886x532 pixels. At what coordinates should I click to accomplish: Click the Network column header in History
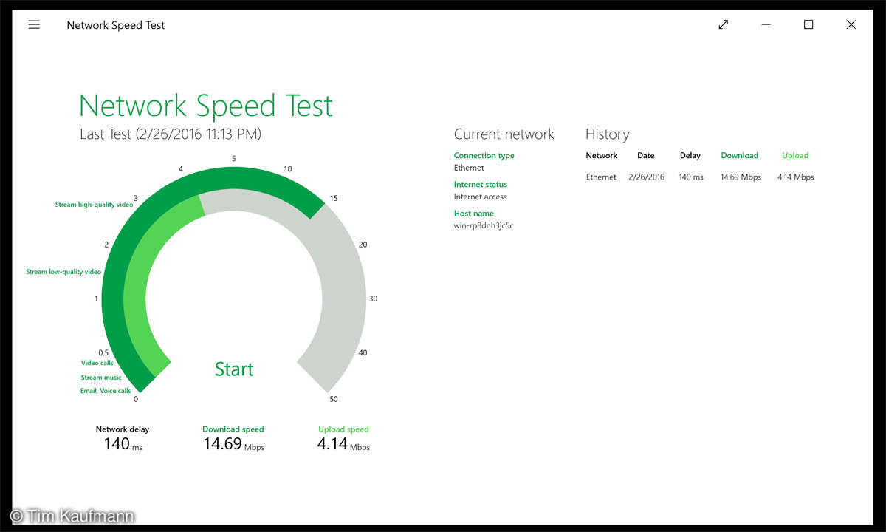(602, 155)
